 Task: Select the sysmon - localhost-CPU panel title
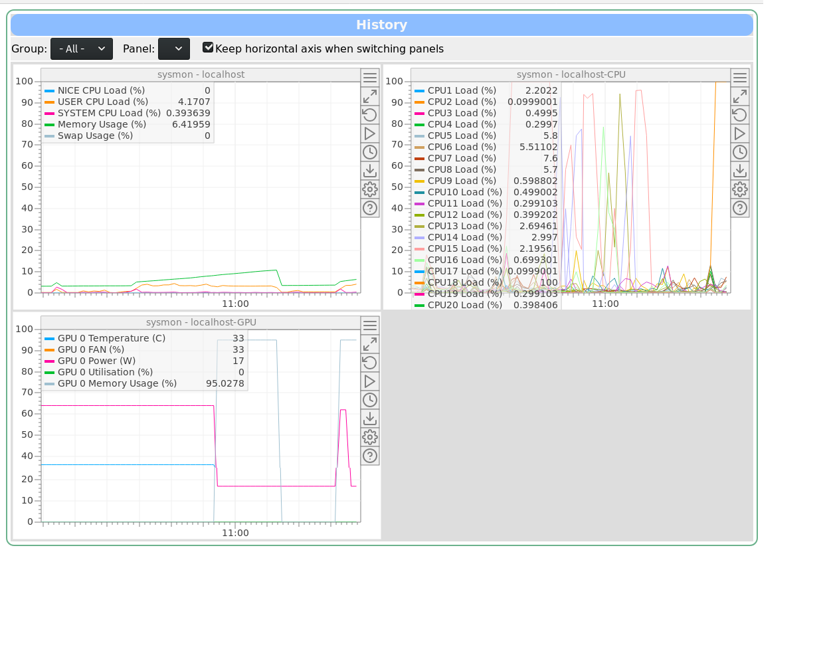[571, 74]
